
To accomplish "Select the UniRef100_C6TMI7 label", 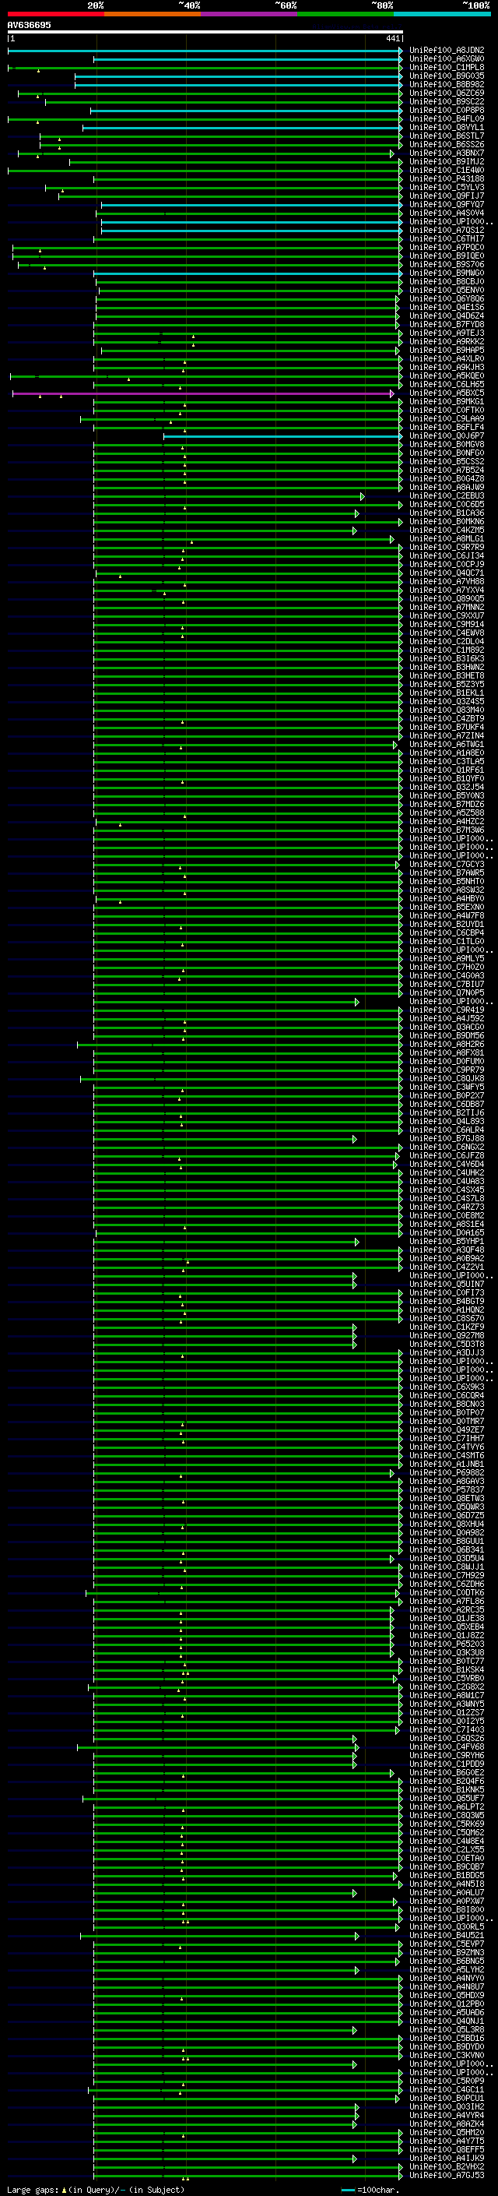I will (x=447, y=238).
